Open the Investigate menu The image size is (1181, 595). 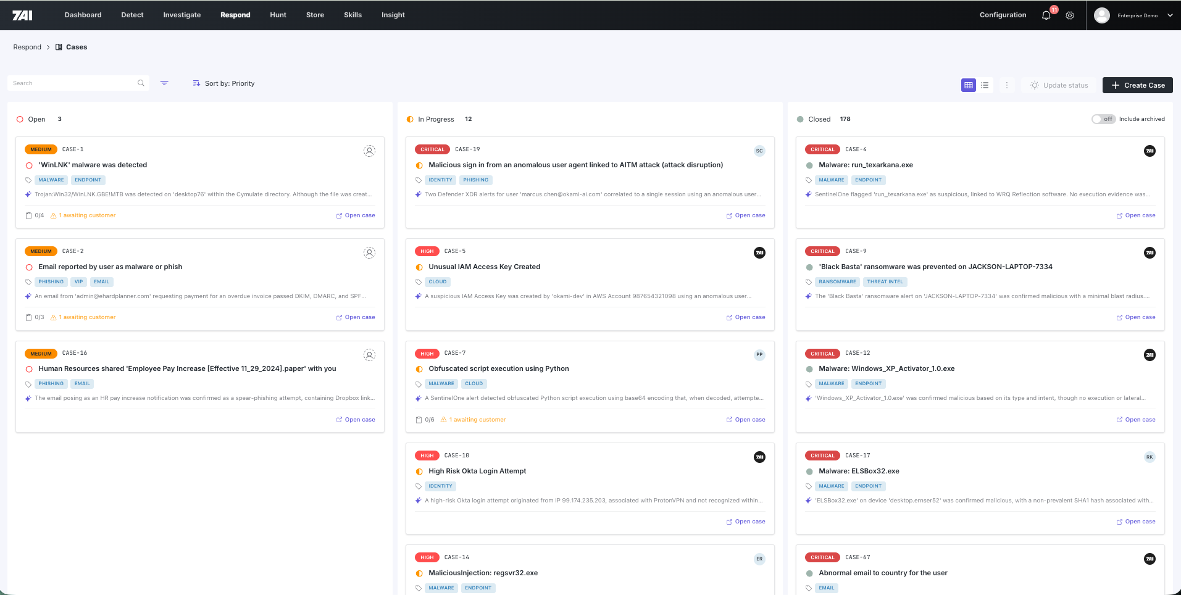click(x=182, y=15)
